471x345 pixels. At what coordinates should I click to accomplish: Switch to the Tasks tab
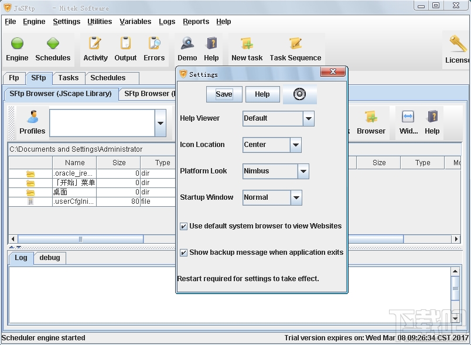pyautogui.click(x=69, y=78)
